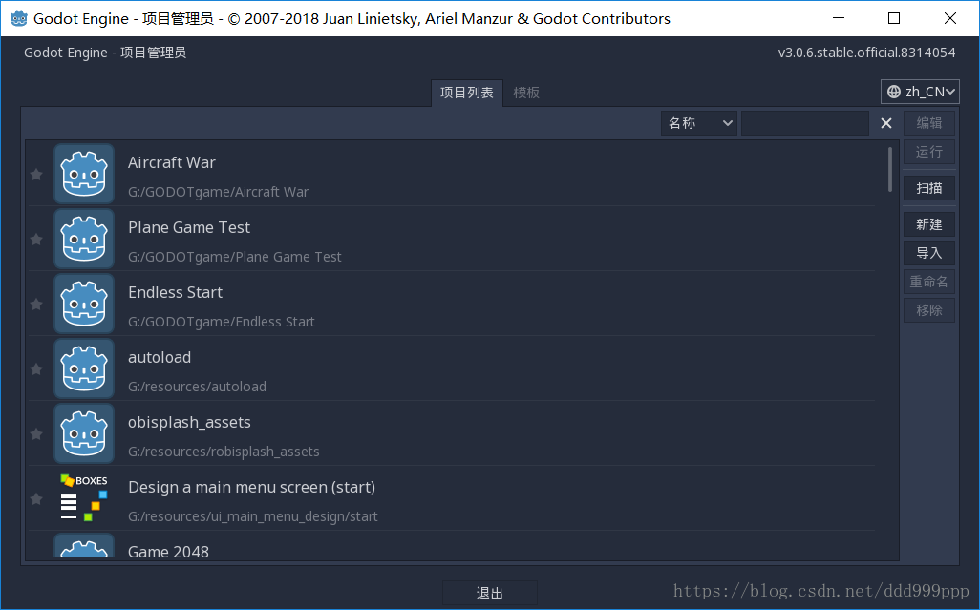
Task: Click the project search input field
Action: click(805, 124)
